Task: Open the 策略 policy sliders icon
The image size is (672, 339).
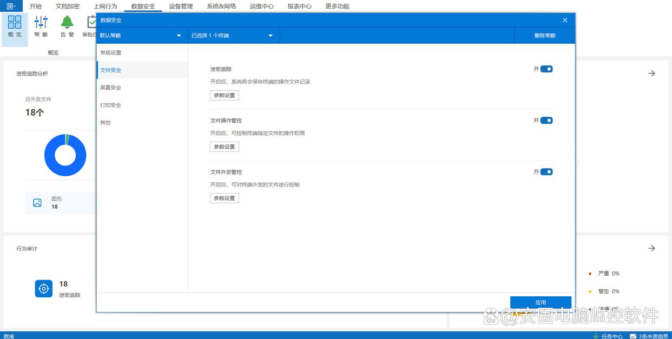Action: coord(41,22)
